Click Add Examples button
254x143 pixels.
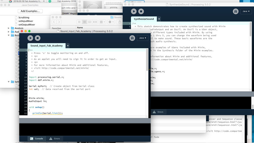30,11
